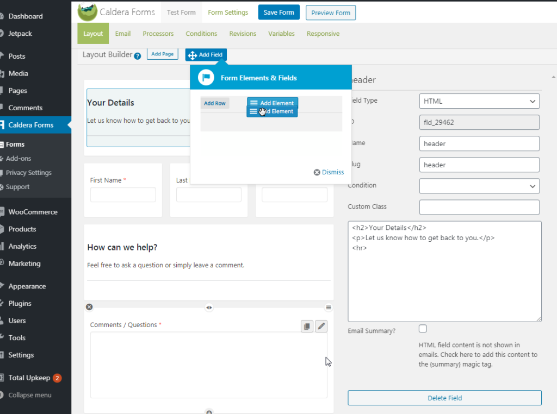
Task: Open the Conditions tab
Action: 201,33
